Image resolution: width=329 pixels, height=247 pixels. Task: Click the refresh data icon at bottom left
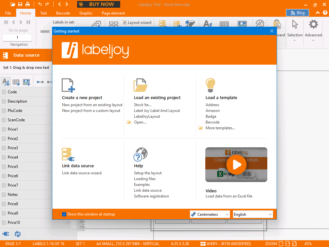point(18,234)
